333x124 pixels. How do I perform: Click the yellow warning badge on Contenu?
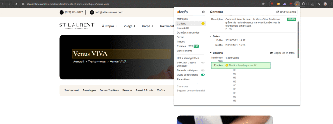click(203, 24)
